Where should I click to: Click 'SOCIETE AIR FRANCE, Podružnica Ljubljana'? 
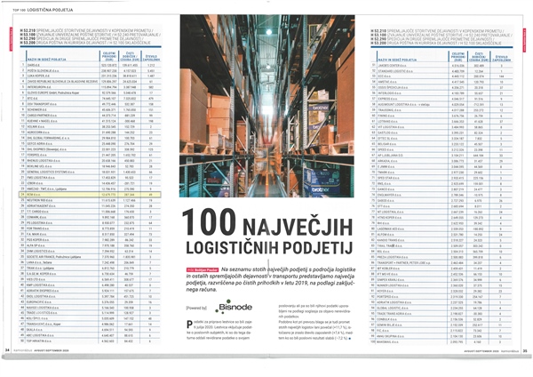pyautogui.click(x=53, y=257)
